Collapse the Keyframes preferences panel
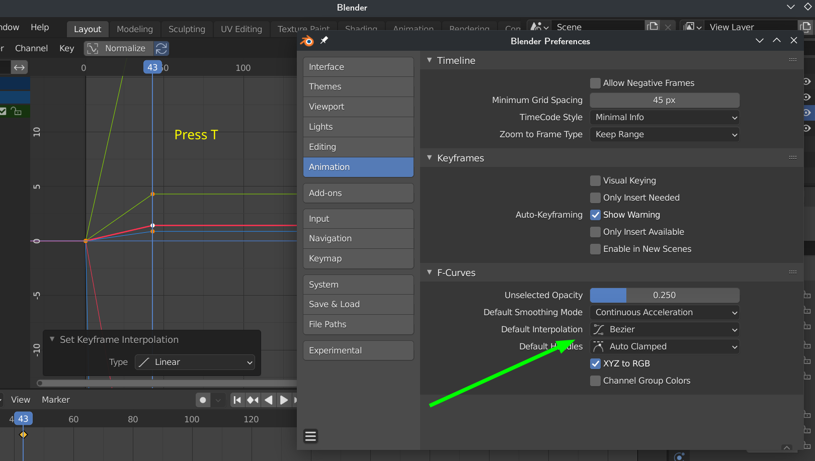 point(429,157)
